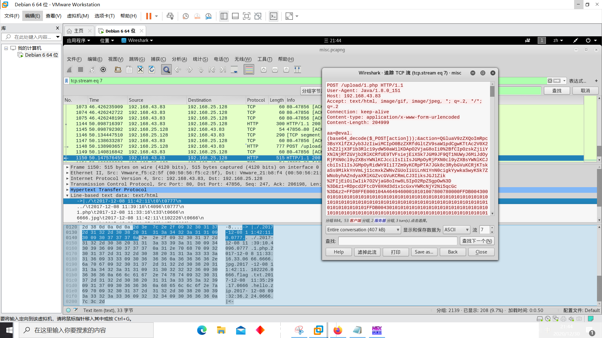Open the 分析(A) menu
Image resolution: width=602 pixels, height=338 pixels.
click(179, 59)
